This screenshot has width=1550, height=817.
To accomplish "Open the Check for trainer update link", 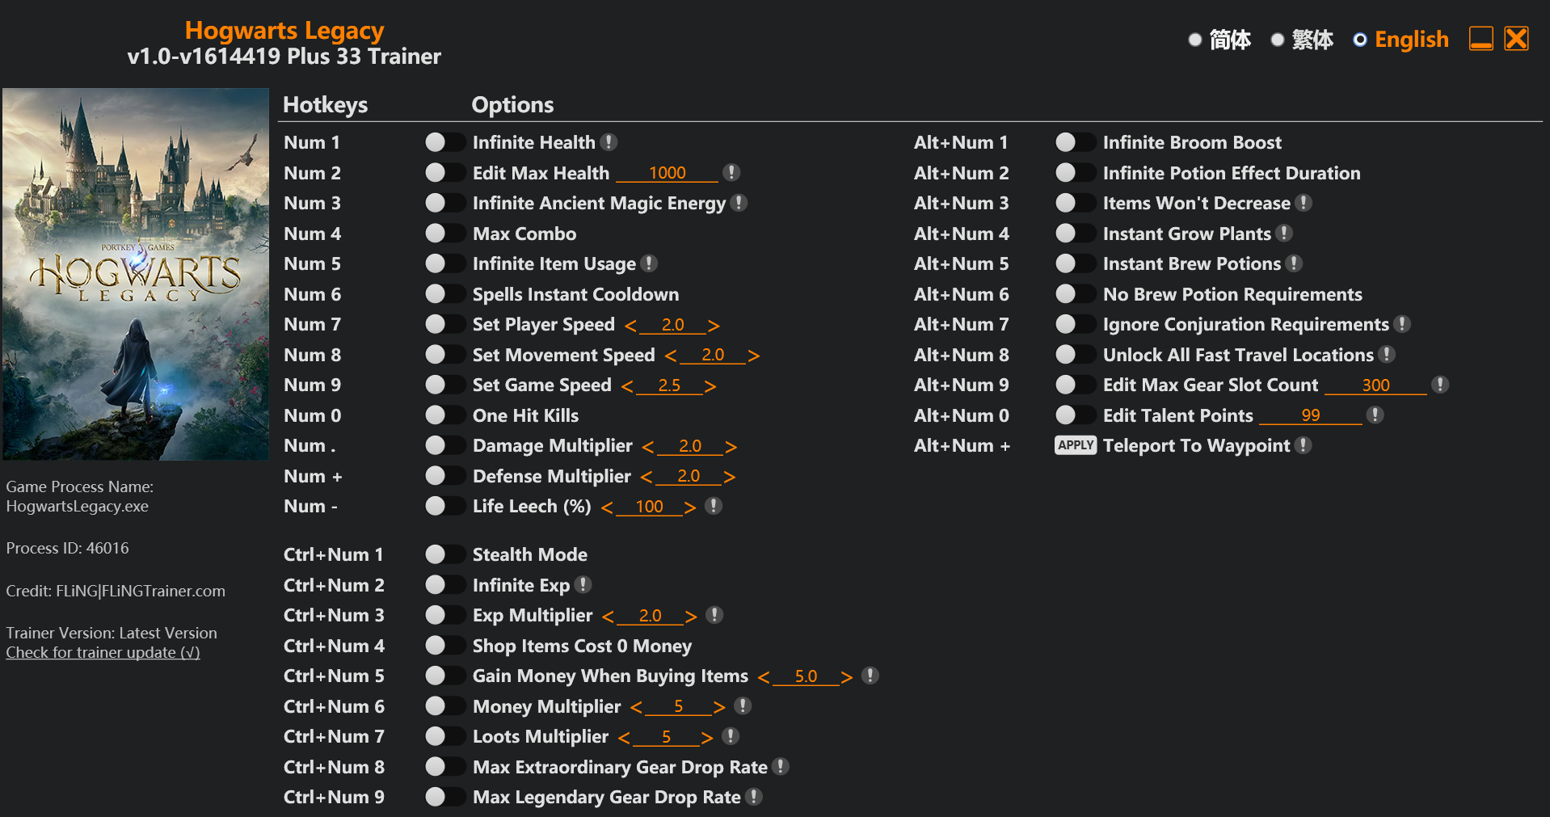I will click(x=103, y=652).
